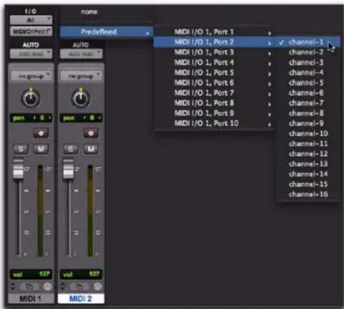Select the MIDI 2 track name
The image size is (344, 309).
click(x=81, y=298)
